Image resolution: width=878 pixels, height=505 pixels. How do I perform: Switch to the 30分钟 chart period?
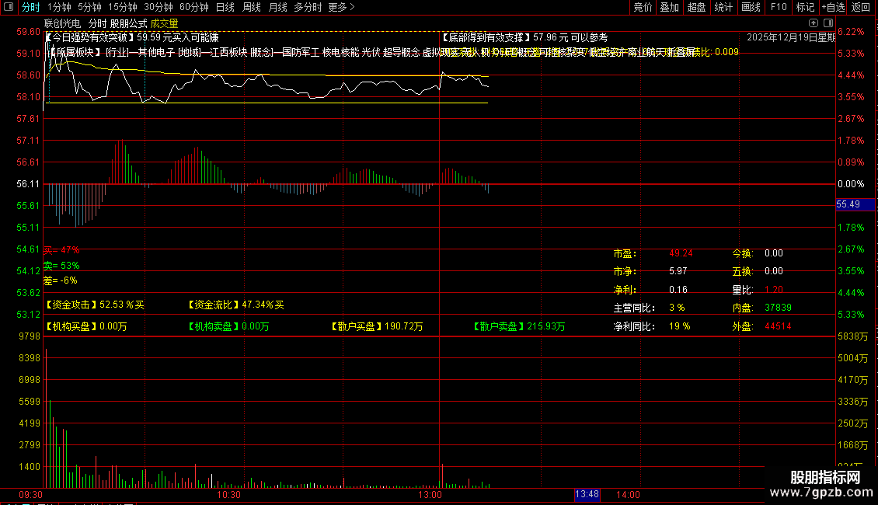click(x=159, y=7)
